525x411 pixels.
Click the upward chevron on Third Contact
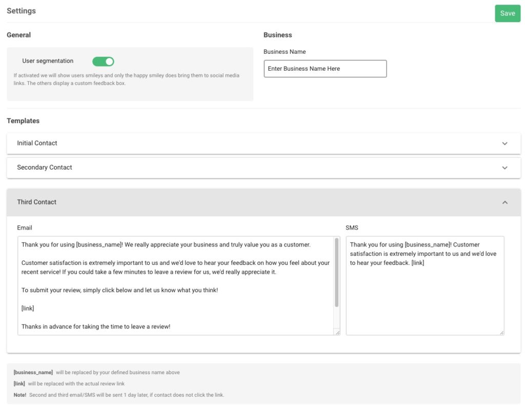[x=504, y=203]
